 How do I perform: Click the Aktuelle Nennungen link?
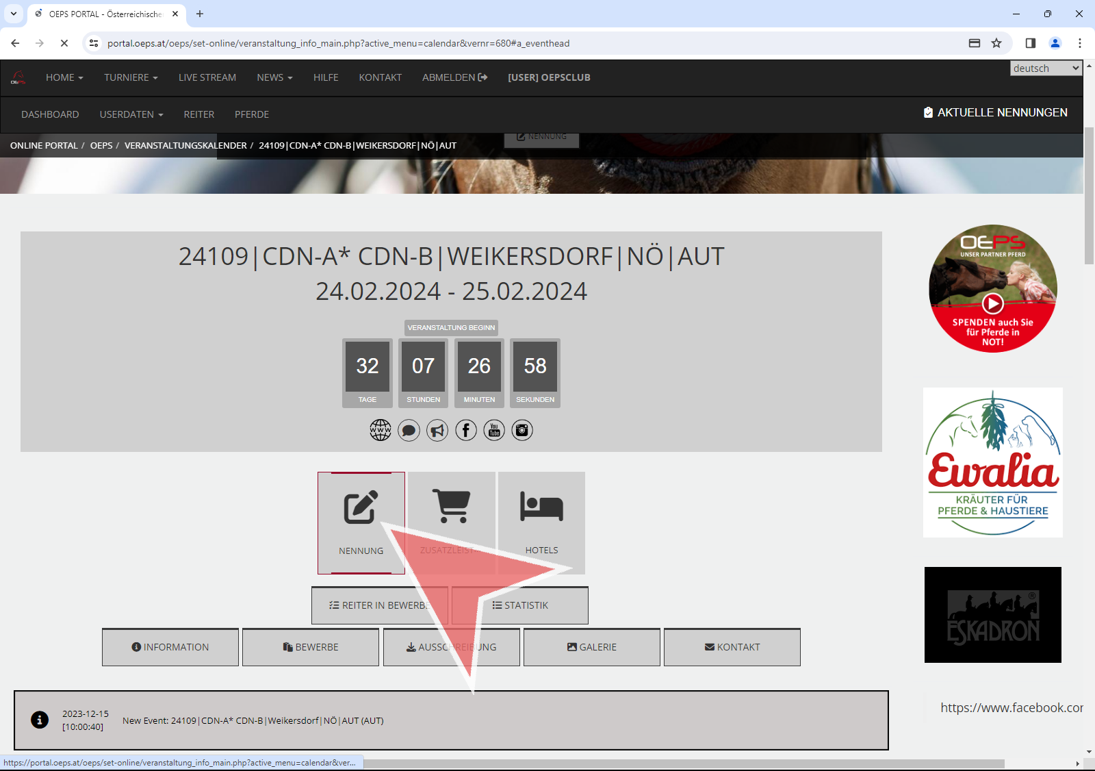(x=995, y=112)
